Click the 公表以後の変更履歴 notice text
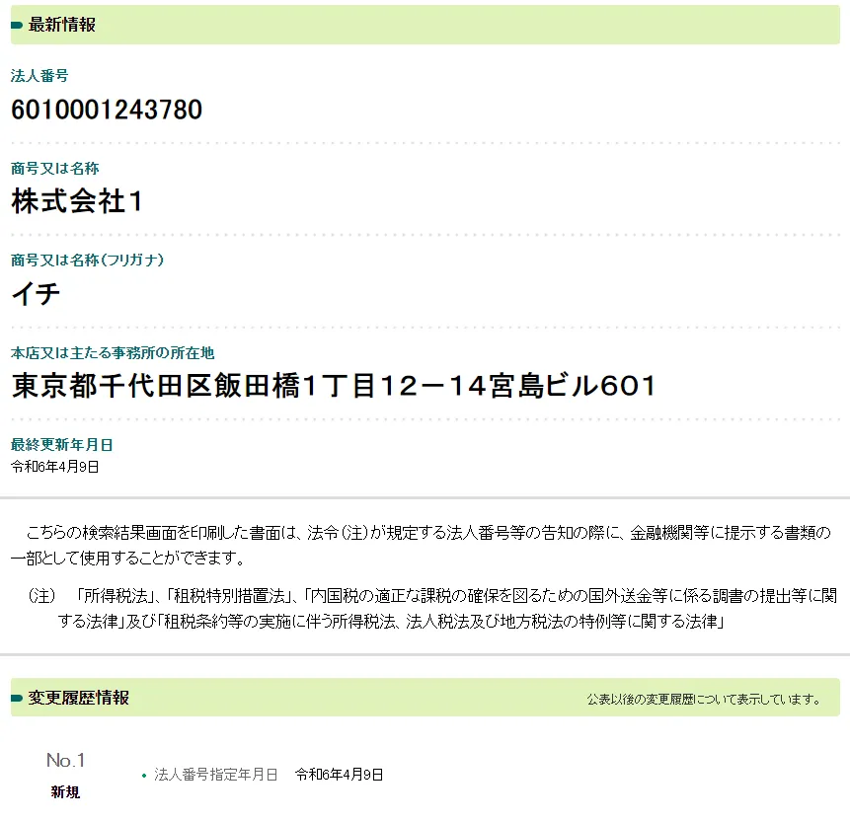Screen dimensions: 850x821 (704, 700)
